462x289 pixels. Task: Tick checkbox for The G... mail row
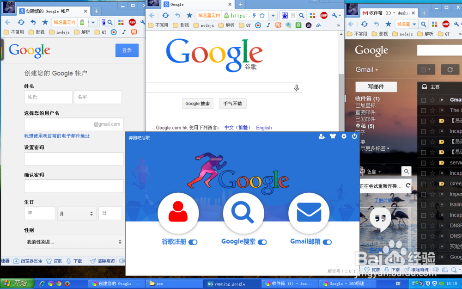(x=423, y=111)
